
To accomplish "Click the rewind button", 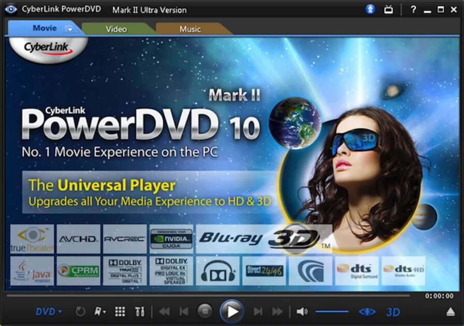I will pos(164,312).
